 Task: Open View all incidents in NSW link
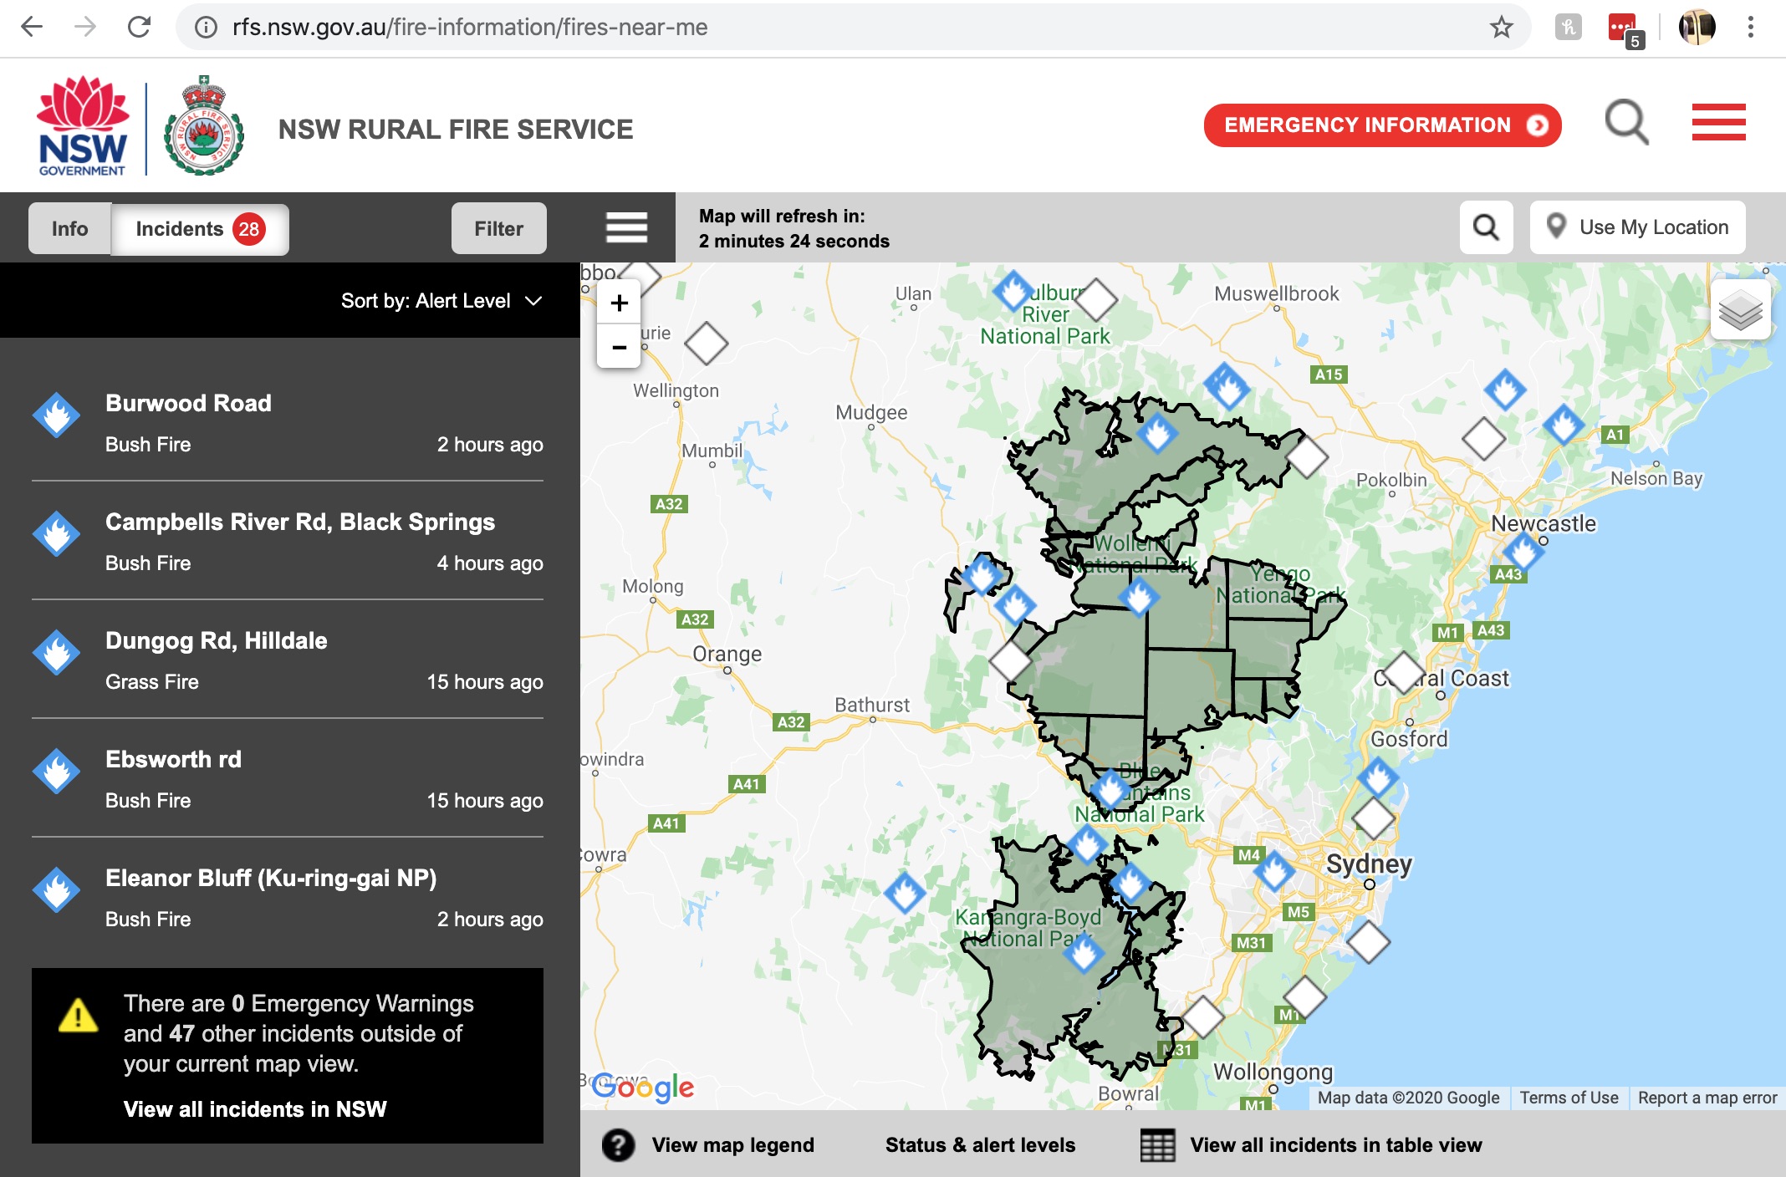(255, 1109)
